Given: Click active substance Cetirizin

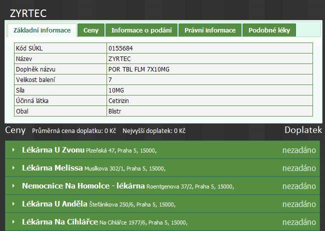Looking at the screenshot, I should pos(118,101).
